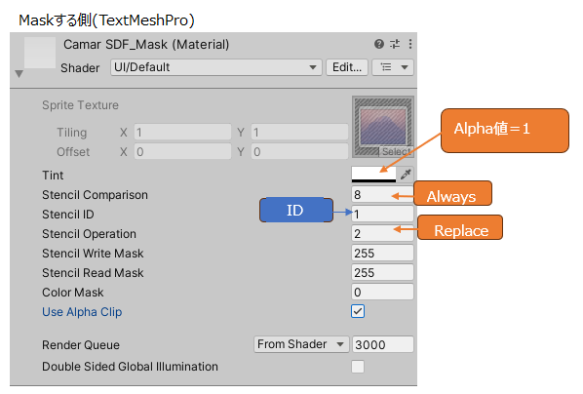The image size is (583, 394).
Task: Open the Render Queue From Shader dropdown
Action: click(x=301, y=344)
